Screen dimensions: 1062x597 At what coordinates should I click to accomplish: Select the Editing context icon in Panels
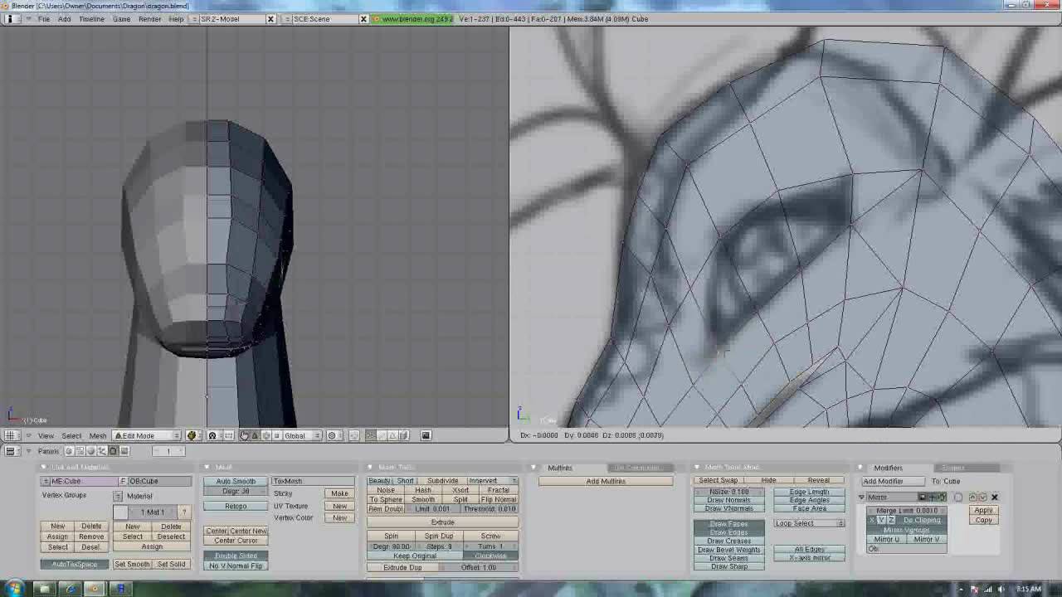click(x=113, y=451)
